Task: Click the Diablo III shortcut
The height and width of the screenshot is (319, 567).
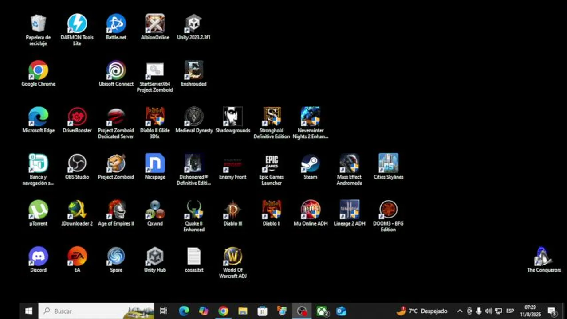Action: 232,213
